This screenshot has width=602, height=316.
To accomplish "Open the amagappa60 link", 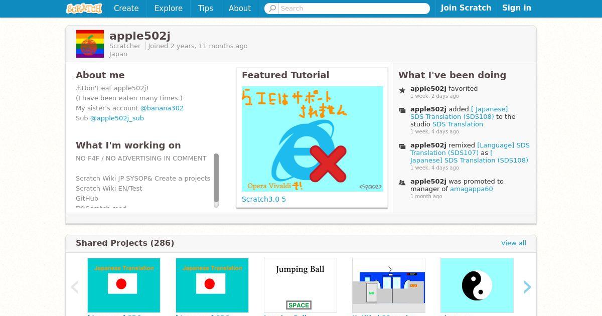I will (x=472, y=189).
